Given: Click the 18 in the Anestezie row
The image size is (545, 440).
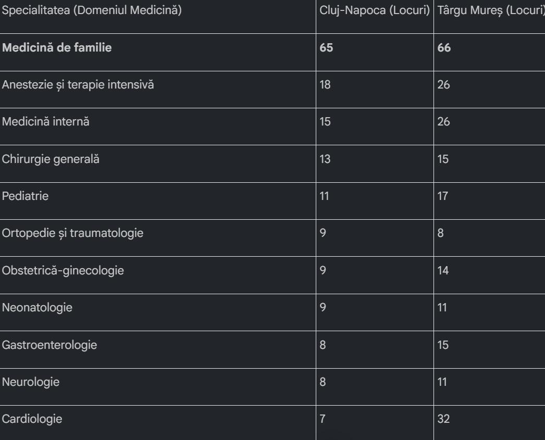Looking at the screenshot, I should click(x=326, y=85).
